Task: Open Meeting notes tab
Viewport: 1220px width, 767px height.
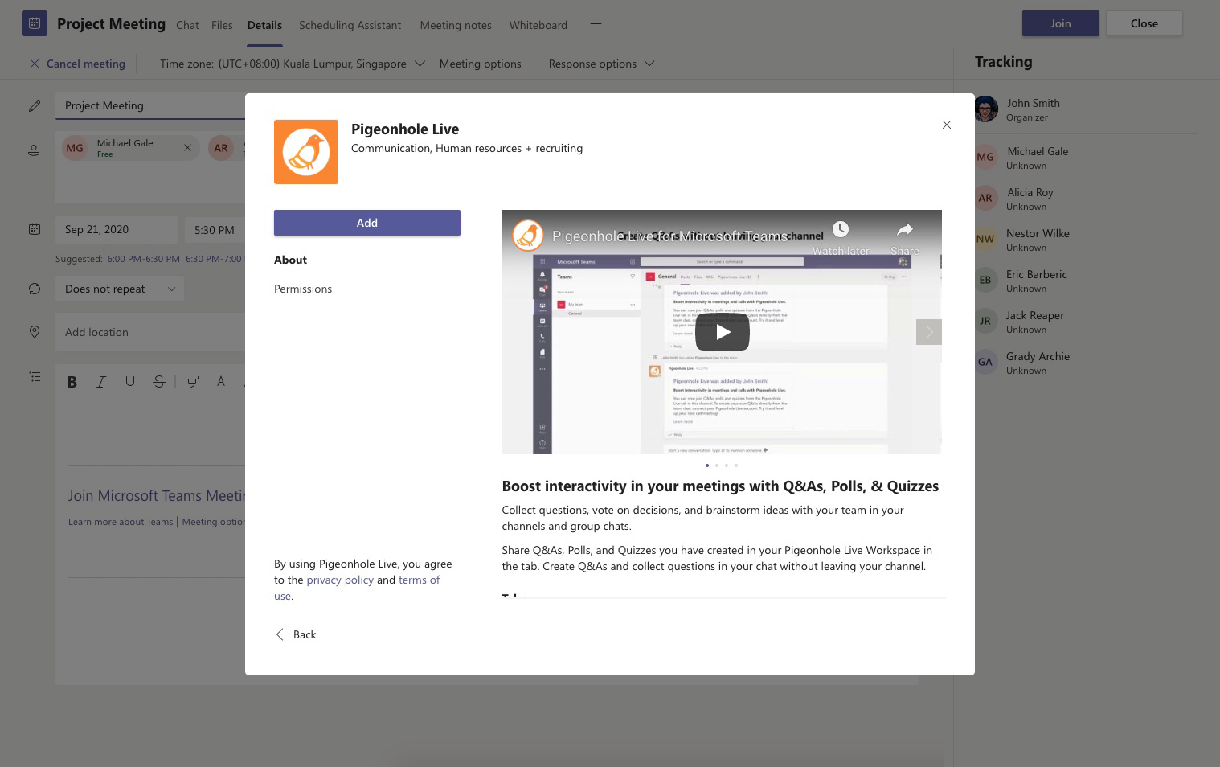Action: [x=456, y=25]
